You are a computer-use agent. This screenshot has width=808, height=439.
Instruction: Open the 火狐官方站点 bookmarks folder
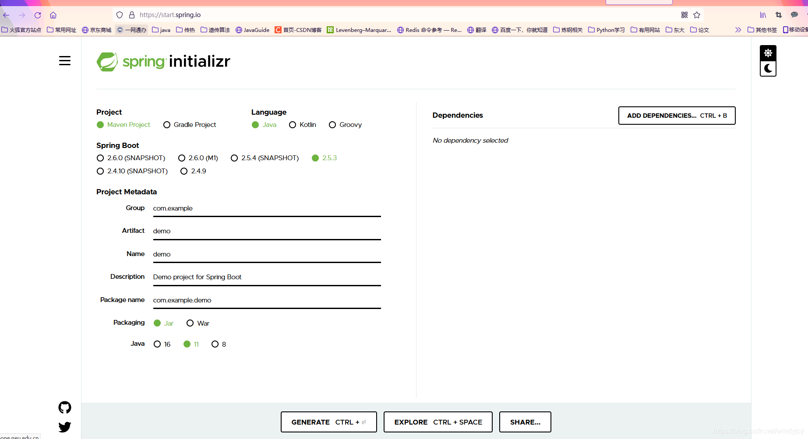click(21, 30)
